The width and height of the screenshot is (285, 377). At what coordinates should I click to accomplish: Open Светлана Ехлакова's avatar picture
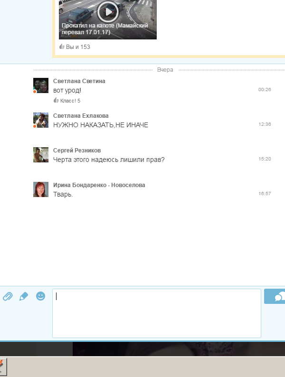click(x=41, y=120)
